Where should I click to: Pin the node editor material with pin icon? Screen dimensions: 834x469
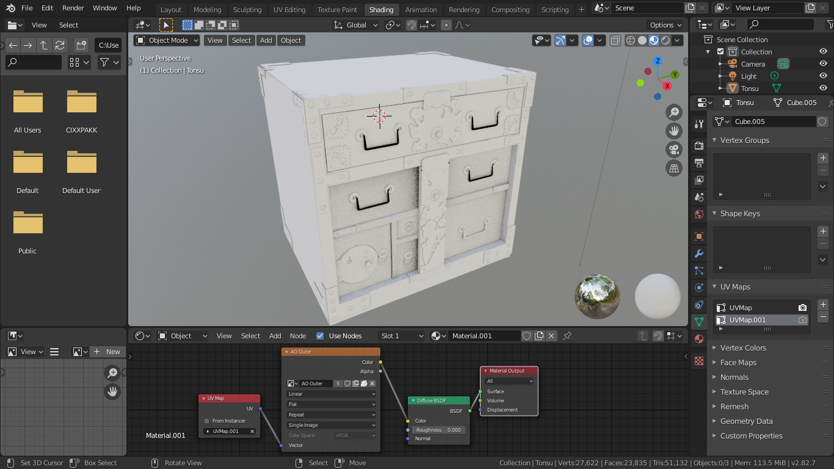coord(567,336)
